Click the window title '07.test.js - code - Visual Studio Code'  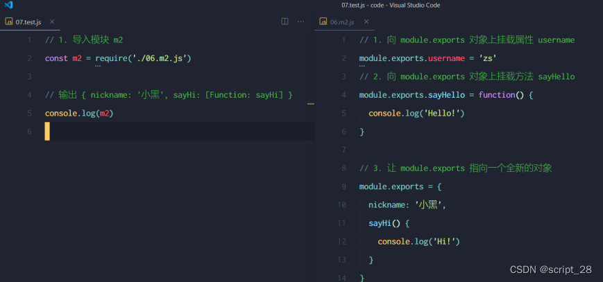(x=391, y=5)
